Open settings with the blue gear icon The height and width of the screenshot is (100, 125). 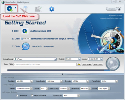pos(51,9)
